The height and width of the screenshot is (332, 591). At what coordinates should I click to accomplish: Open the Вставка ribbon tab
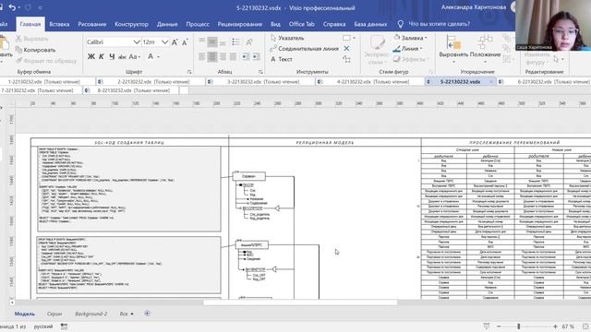coord(59,24)
